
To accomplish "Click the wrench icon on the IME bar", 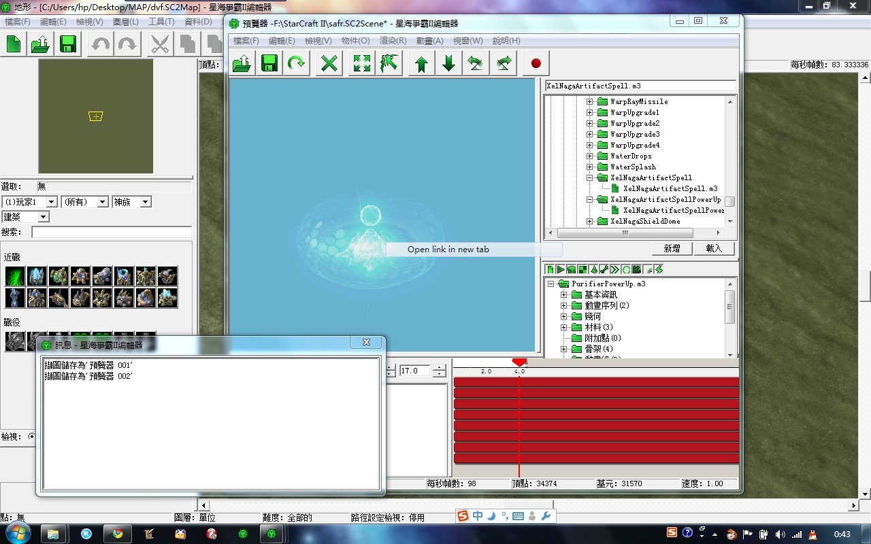I will pos(545,516).
